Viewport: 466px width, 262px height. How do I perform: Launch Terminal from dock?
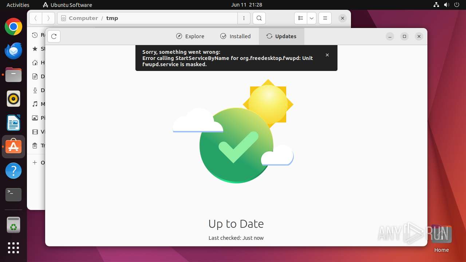pyautogui.click(x=13, y=195)
